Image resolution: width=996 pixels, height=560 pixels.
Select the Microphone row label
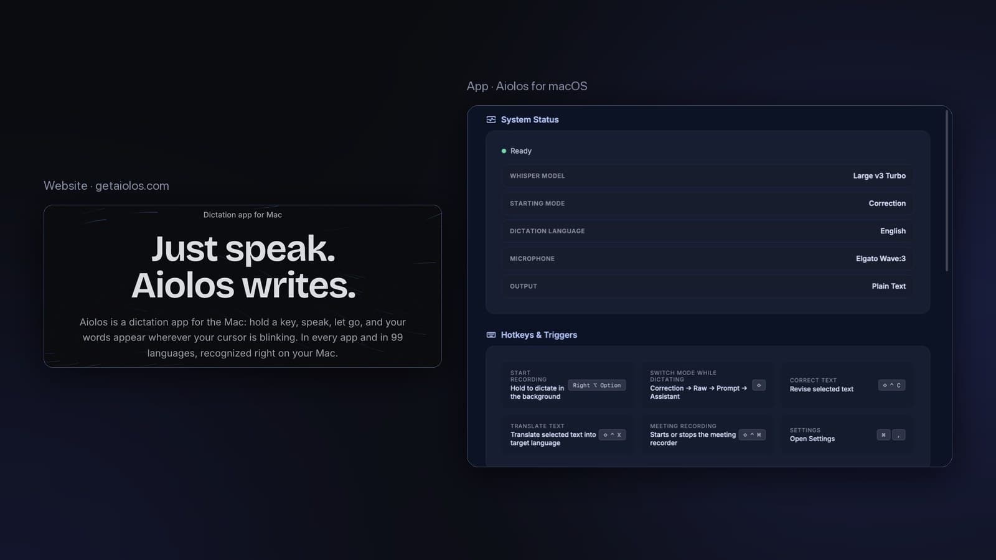point(532,259)
